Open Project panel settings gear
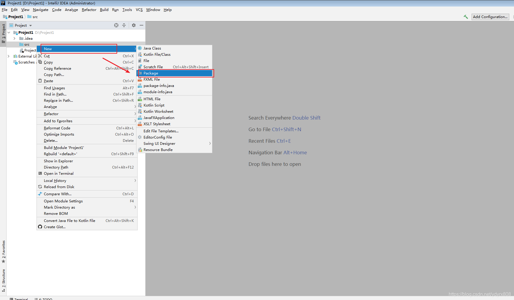 click(134, 25)
